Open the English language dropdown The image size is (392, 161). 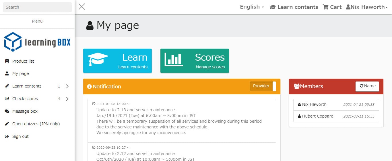point(252,7)
